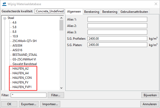
Task: Select material 10.9 in tree
Action: point(15,36)
